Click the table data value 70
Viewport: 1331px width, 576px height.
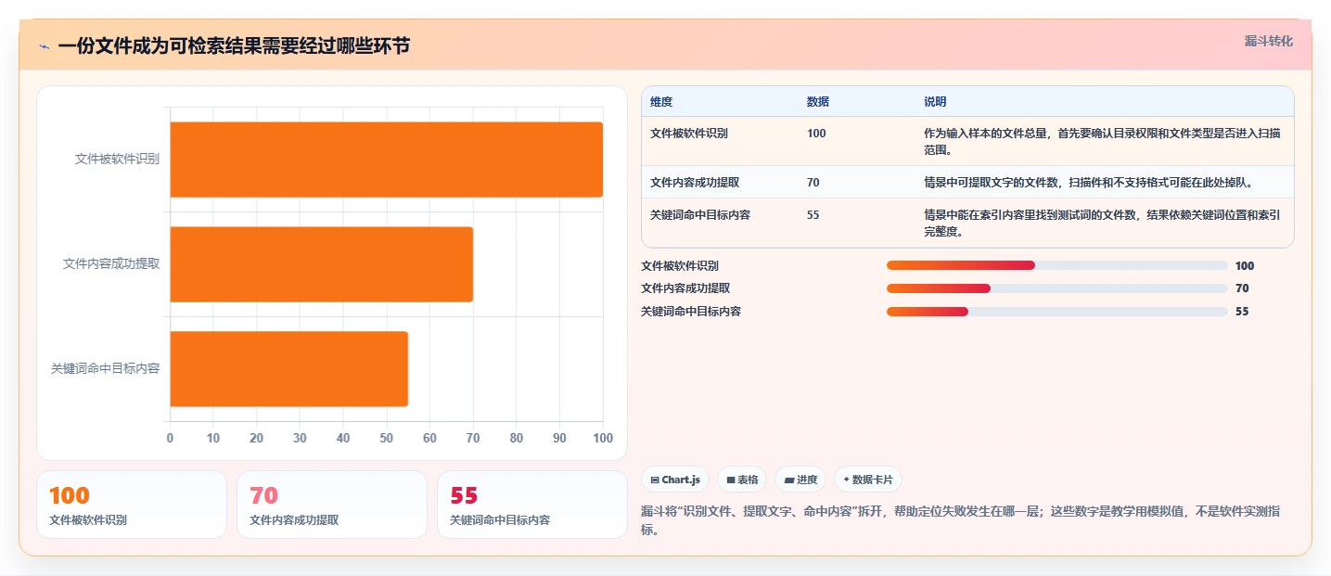point(813,183)
